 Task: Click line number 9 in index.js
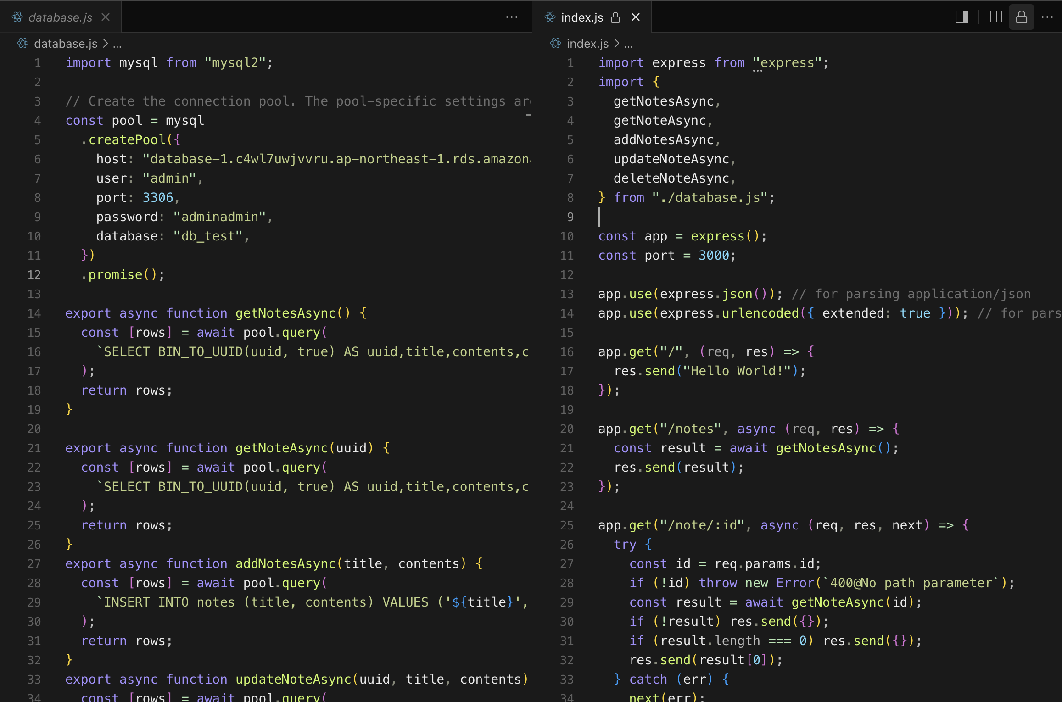coord(570,217)
